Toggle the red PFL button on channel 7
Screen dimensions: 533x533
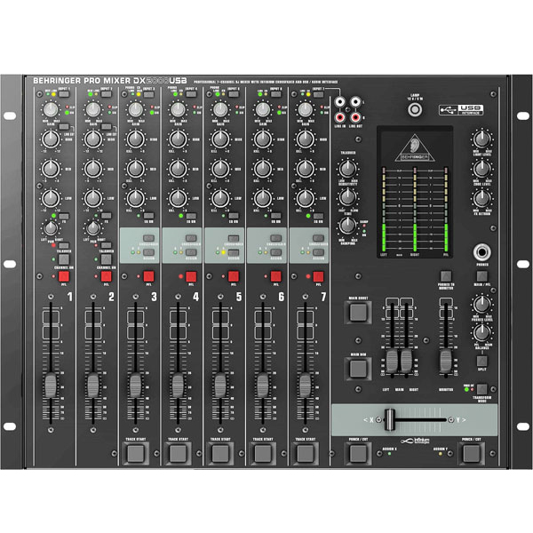tap(318, 276)
